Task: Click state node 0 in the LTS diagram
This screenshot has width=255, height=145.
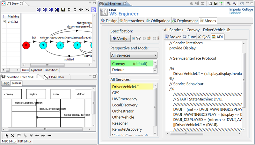Action: point(26,46)
